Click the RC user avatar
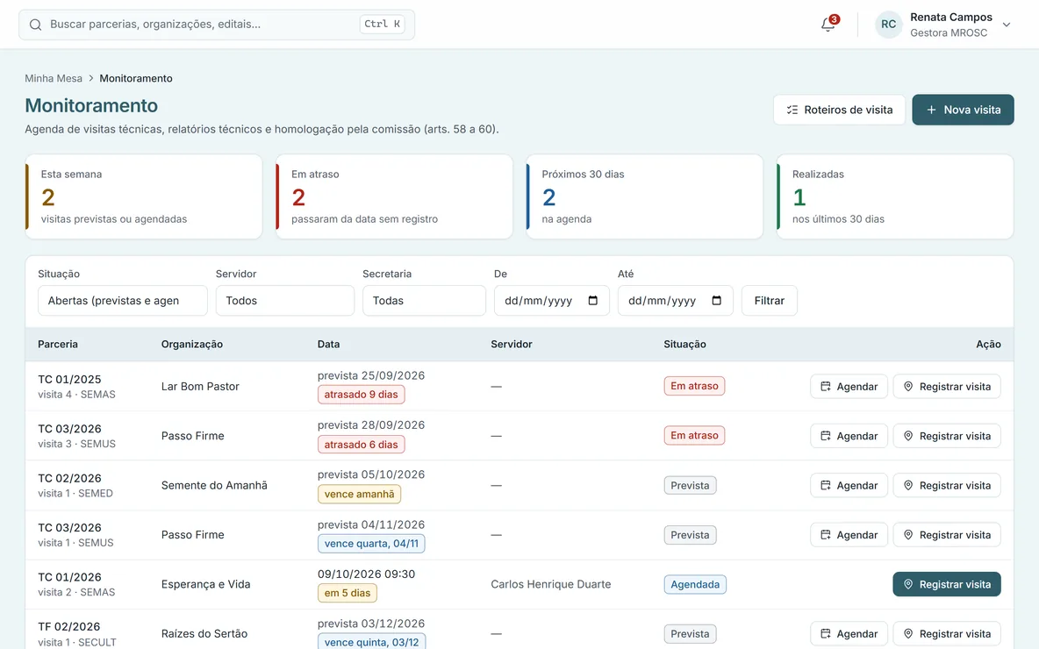 [x=889, y=25]
